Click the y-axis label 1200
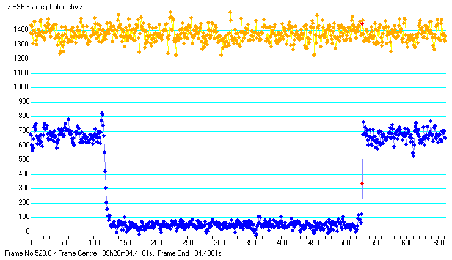The height and width of the screenshot is (260, 452). (x=21, y=58)
